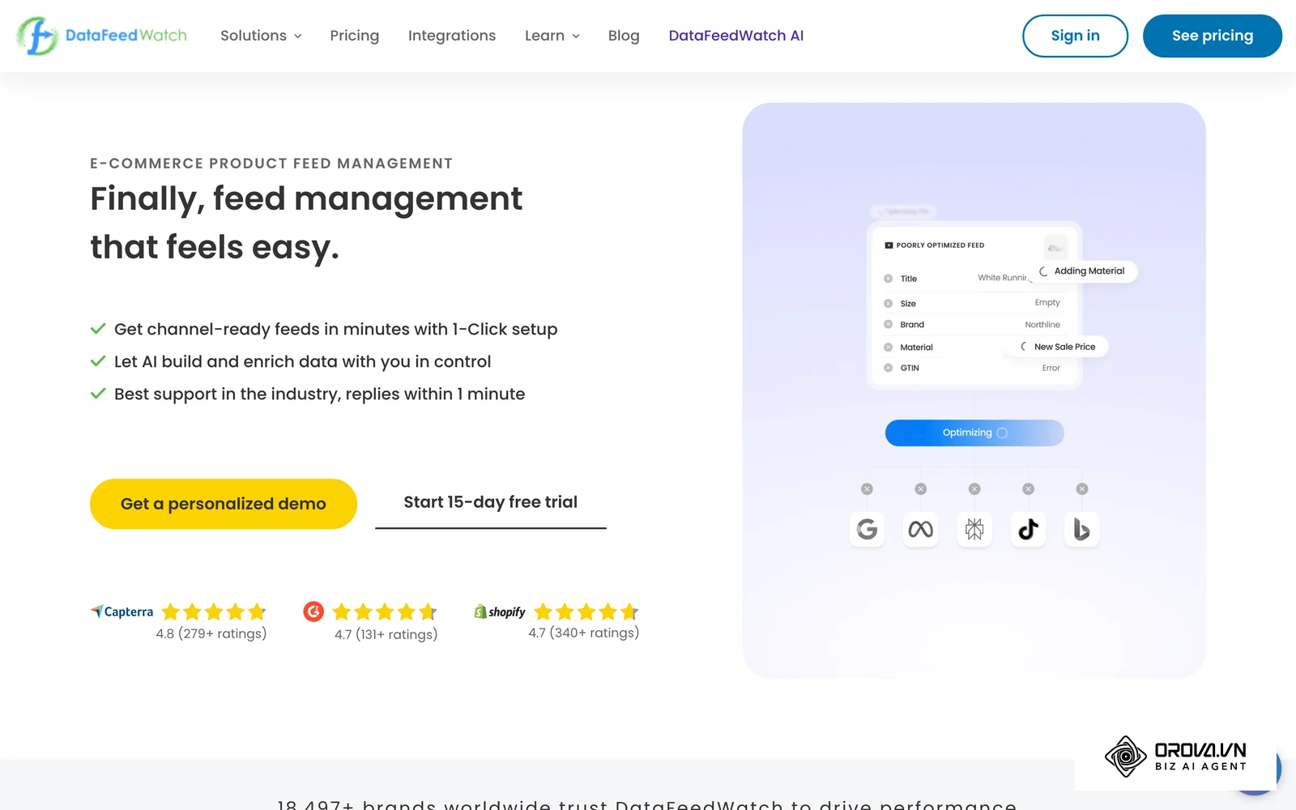This screenshot has width=1296, height=810.
Task: Click 'Best support in the industry' text
Action: pos(320,394)
